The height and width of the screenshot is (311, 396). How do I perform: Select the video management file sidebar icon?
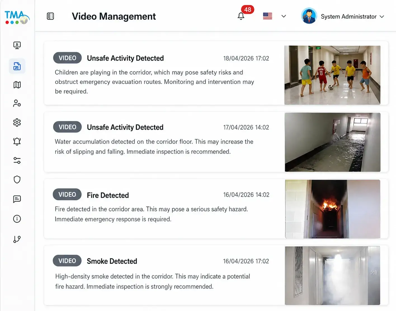click(17, 66)
